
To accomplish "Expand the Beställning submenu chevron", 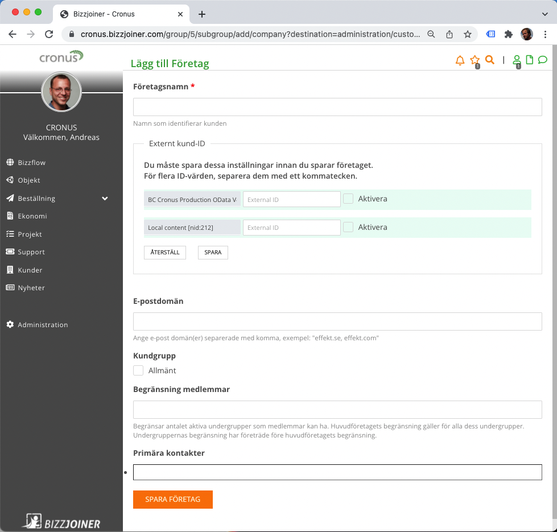I will point(105,199).
